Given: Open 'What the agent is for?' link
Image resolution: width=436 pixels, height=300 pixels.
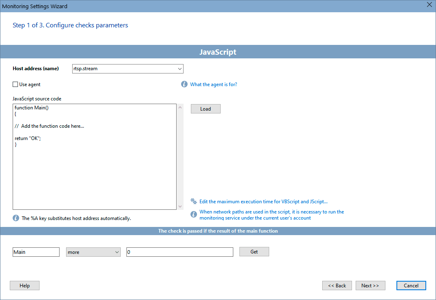Looking at the screenshot, I should [x=213, y=84].
